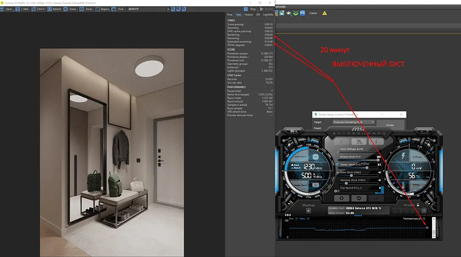Launch the OC Scanner in MSI Afterburner
This screenshot has height=257, width=461.
pyautogui.click(x=294, y=131)
